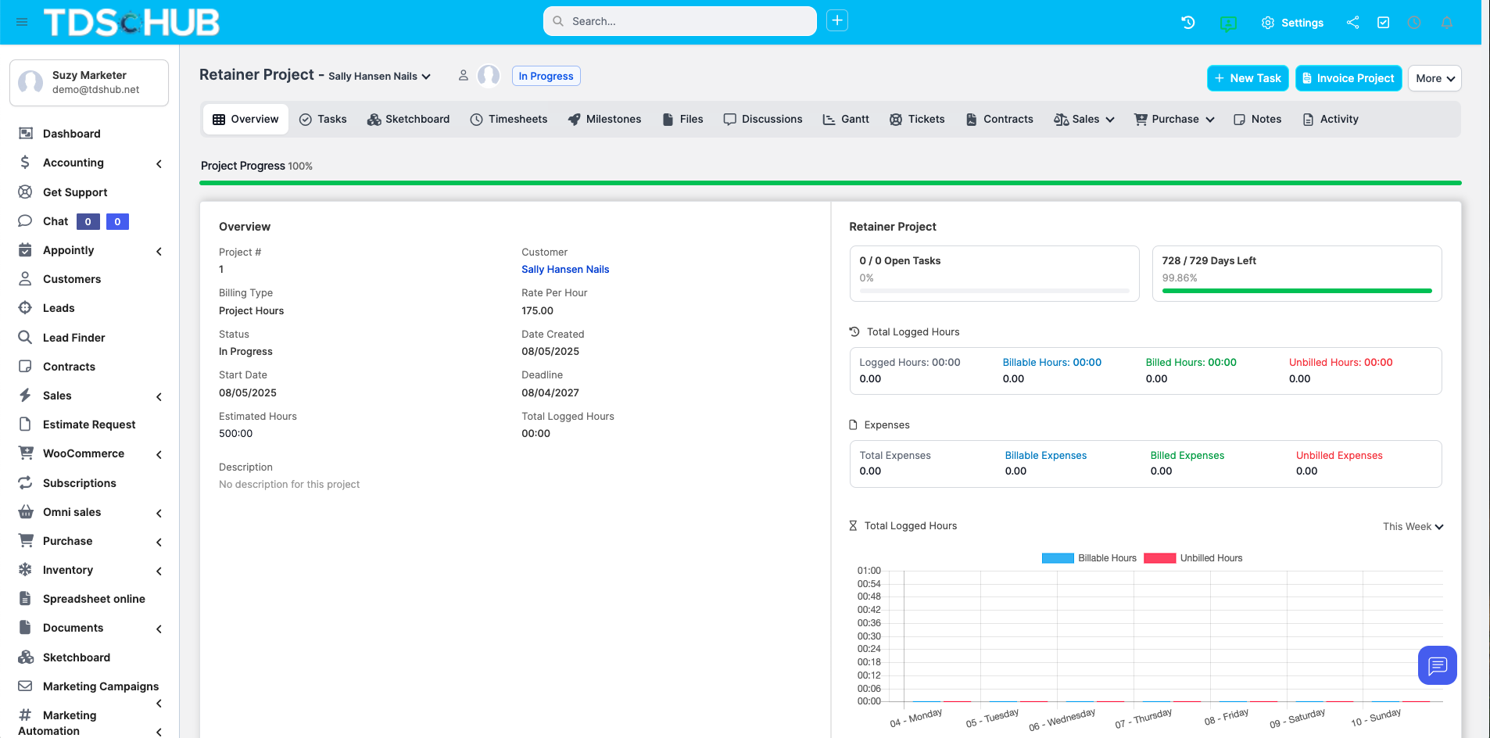Open the Sally Hansen Nails customer link

564,270
